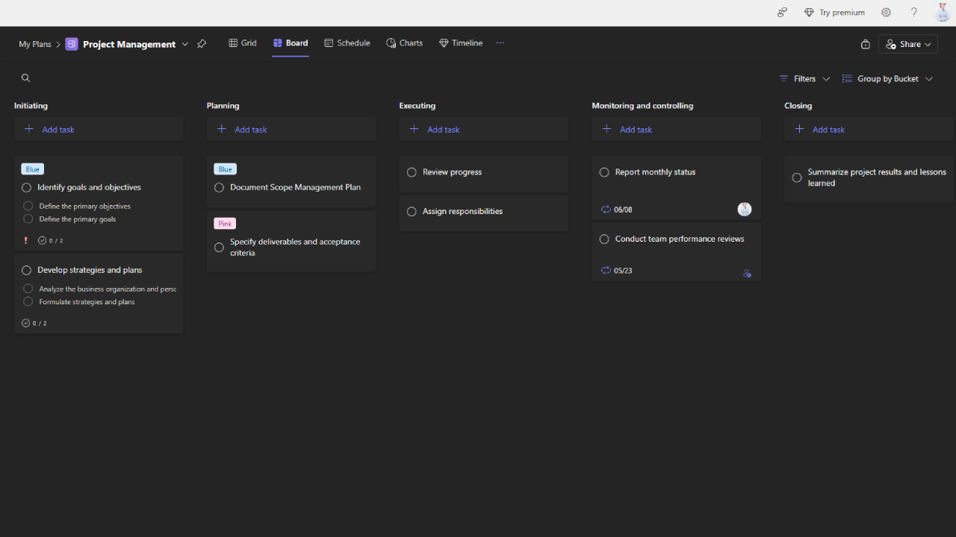956x537 pixels.
Task: Check off Define the primary goals
Action: tap(28, 219)
